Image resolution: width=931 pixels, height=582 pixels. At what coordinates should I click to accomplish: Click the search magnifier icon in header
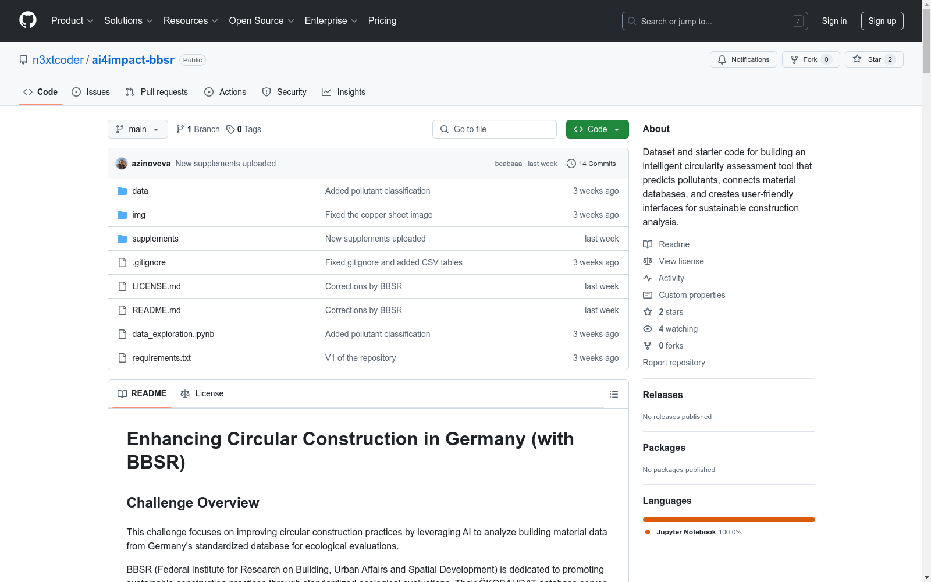pyautogui.click(x=632, y=21)
